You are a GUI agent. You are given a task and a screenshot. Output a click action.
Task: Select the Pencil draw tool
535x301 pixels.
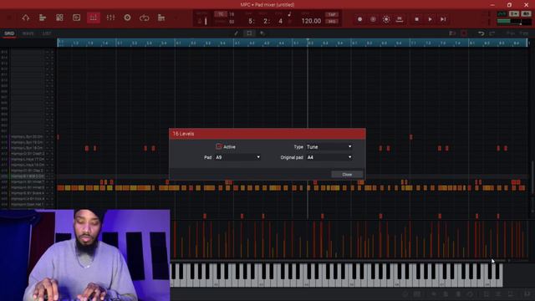[236, 33]
